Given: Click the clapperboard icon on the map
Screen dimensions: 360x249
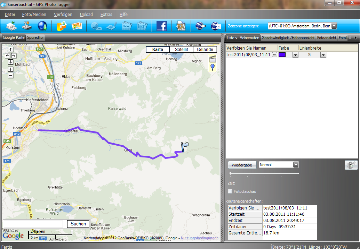Looking at the screenshot, I should click(213, 59).
